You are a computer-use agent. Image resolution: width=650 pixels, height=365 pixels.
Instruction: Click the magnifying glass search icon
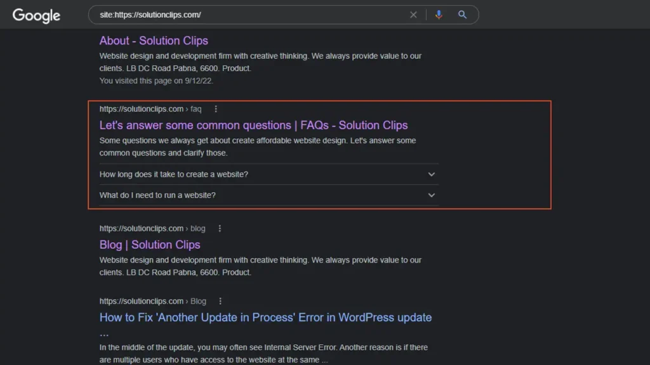[x=462, y=15]
